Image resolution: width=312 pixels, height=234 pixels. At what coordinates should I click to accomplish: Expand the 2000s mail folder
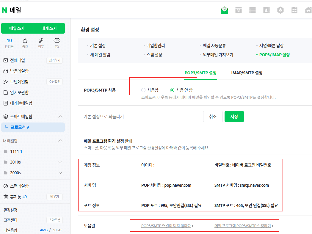tap(60, 173)
